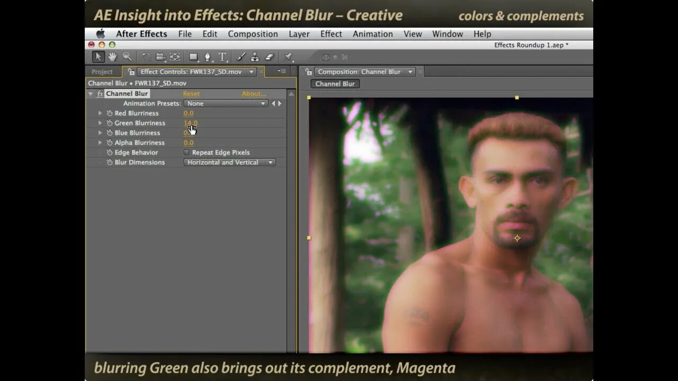Click the layer anchor point crosshair in viewer
Screen dimensions: 678x381
[518, 238]
